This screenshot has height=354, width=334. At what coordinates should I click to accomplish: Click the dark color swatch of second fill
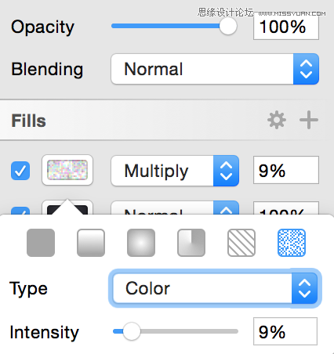(x=67, y=208)
